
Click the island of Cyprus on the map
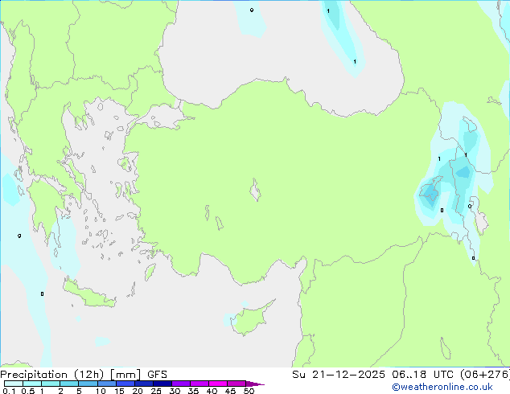point(251,319)
